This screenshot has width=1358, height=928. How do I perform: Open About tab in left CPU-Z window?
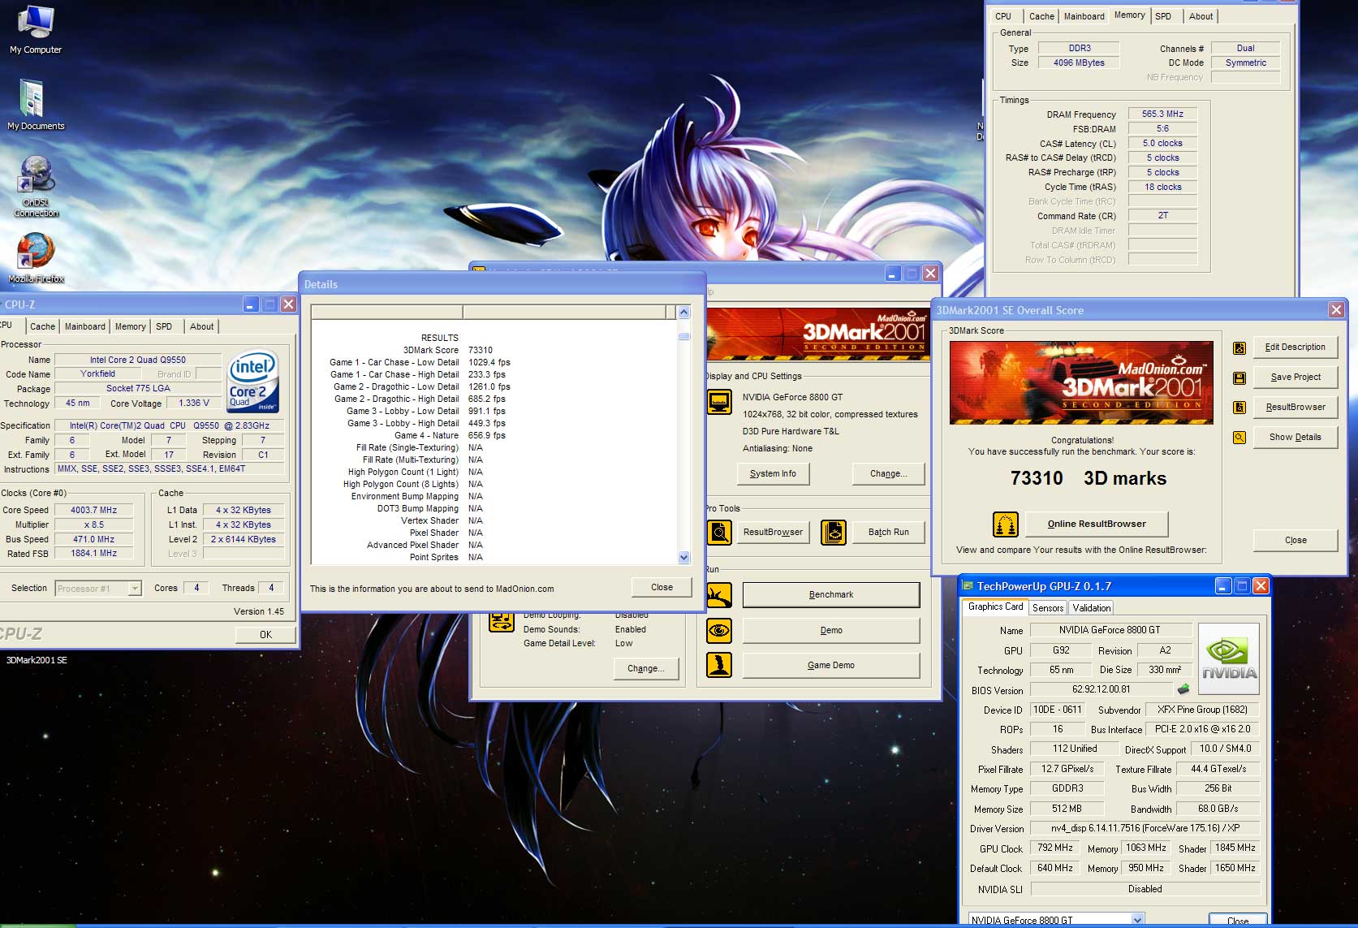pos(201,326)
